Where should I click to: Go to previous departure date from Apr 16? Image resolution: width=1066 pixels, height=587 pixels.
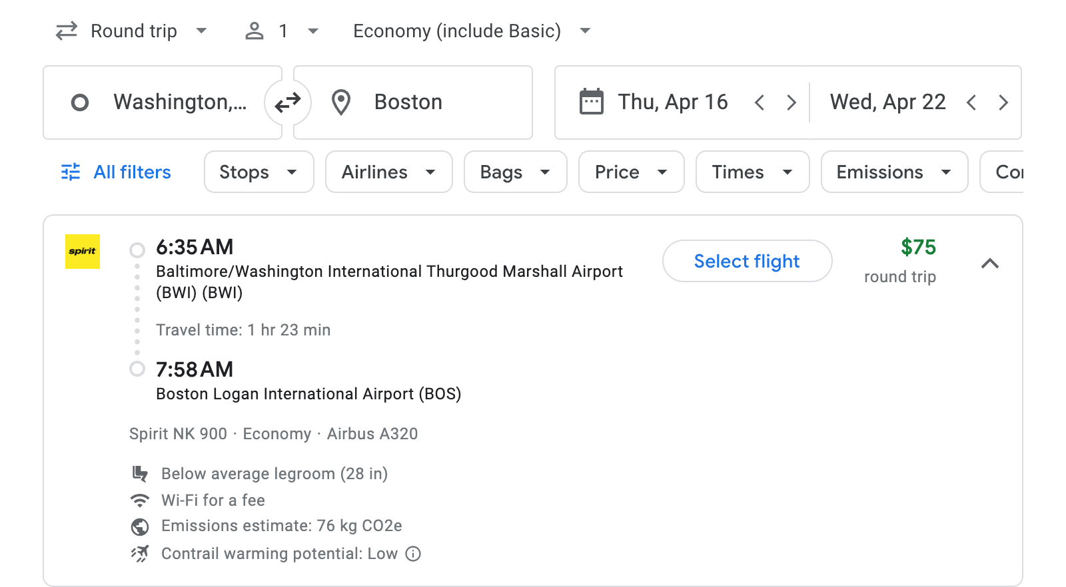click(760, 102)
